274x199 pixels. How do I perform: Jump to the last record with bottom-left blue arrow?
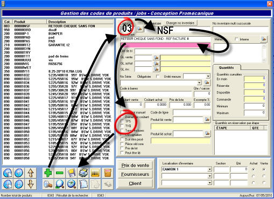point(8,184)
